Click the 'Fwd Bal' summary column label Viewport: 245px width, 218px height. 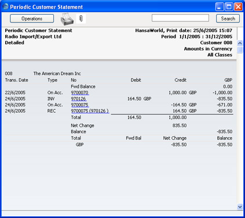tap(134, 138)
